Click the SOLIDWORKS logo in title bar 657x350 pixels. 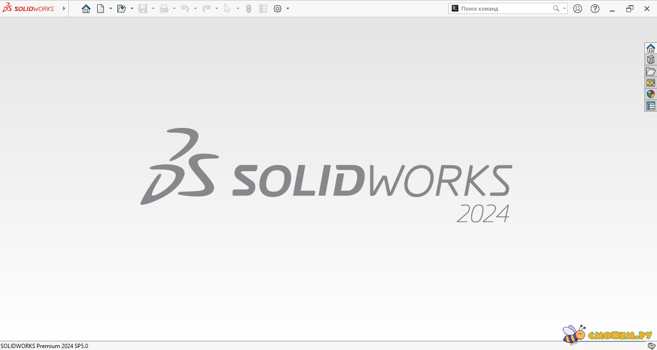coord(28,9)
